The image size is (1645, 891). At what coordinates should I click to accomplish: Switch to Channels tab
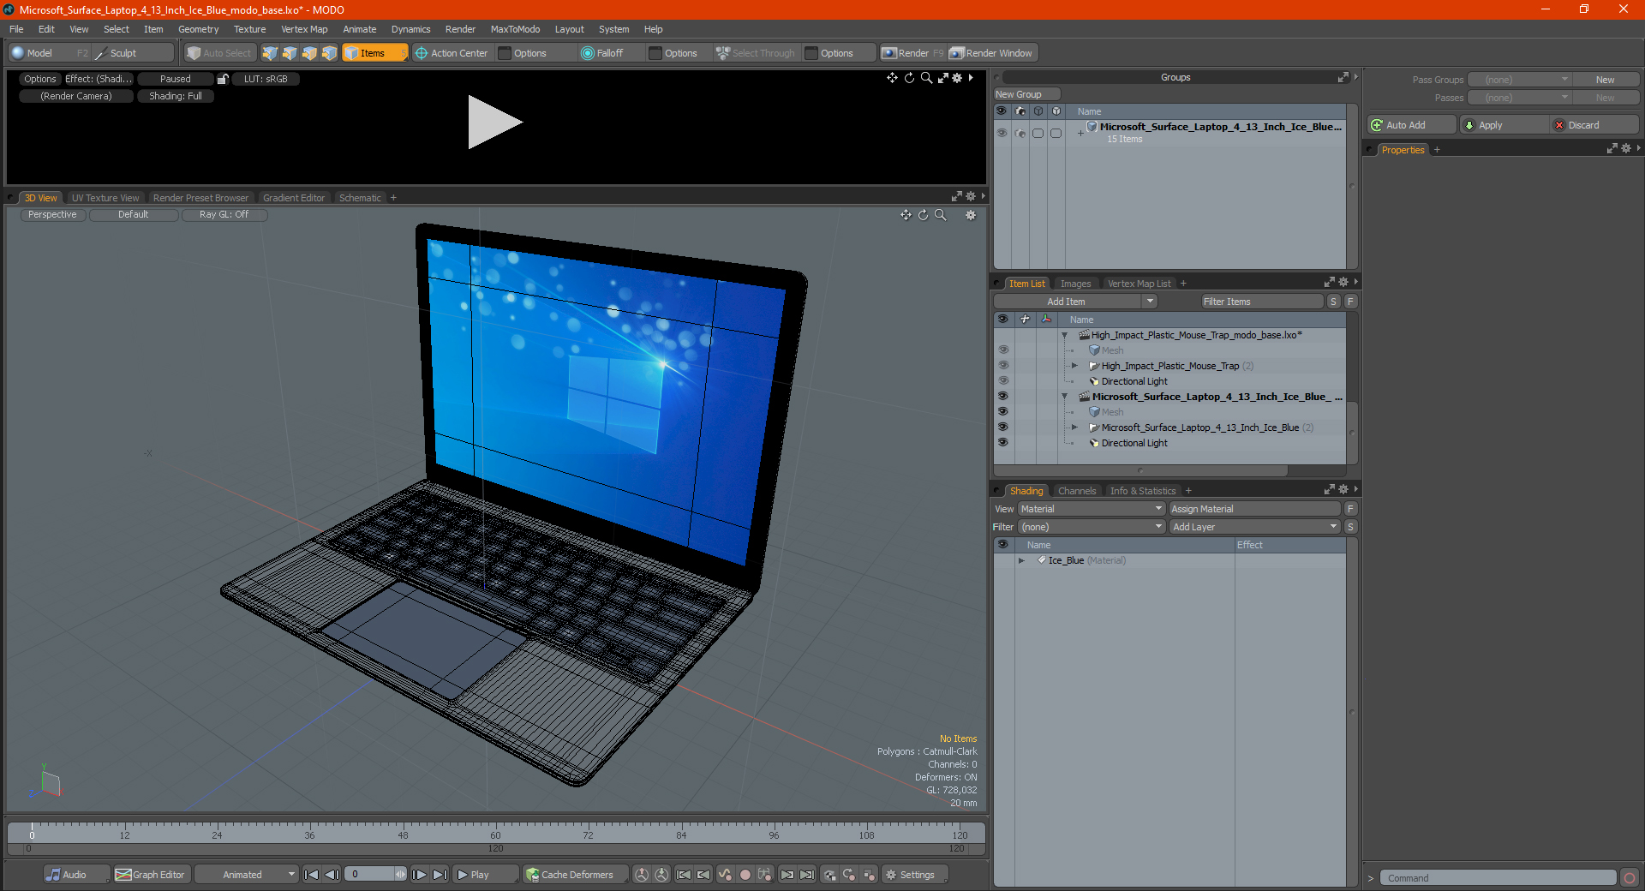coord(1077,491)
